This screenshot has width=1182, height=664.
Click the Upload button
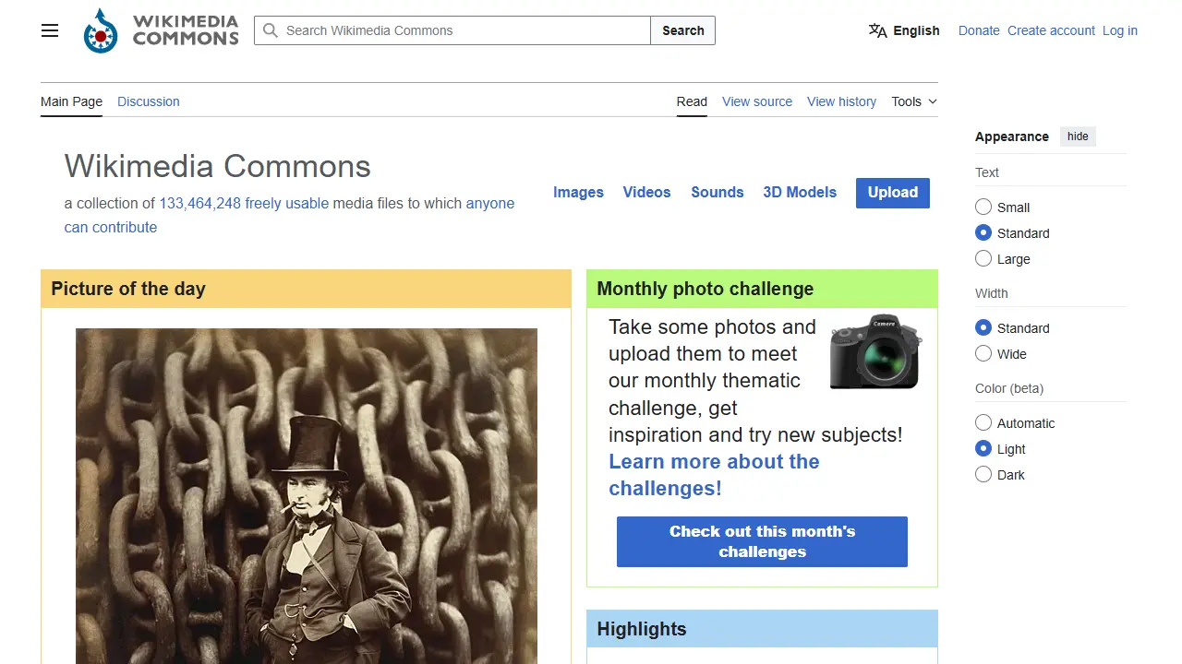[892, 193]
